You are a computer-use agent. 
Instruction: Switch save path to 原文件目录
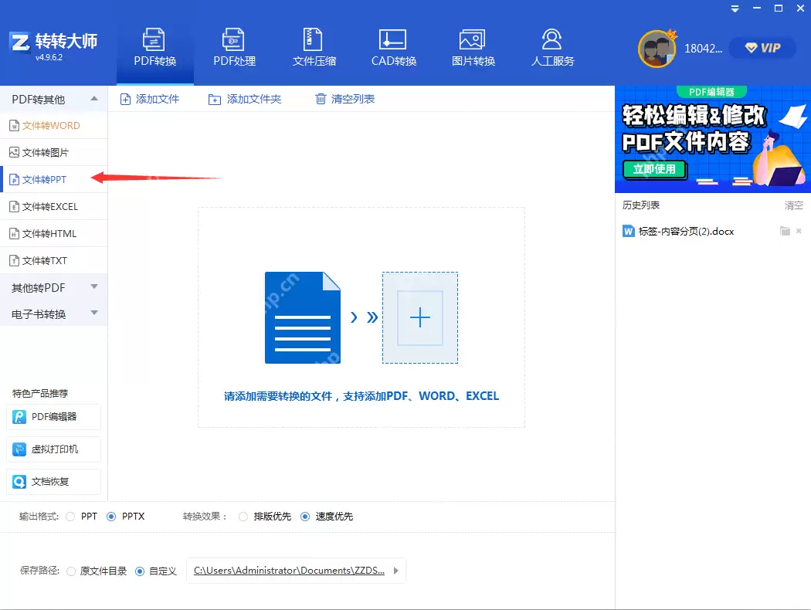pos(70,571)
